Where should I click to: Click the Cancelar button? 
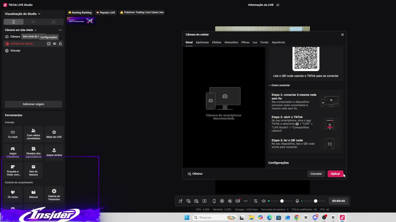(316, 174)
